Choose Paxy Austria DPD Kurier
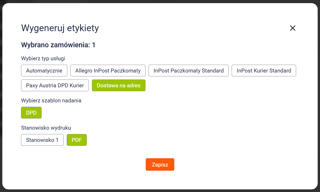This screenshot has width=320, height=192. [55, 85]
